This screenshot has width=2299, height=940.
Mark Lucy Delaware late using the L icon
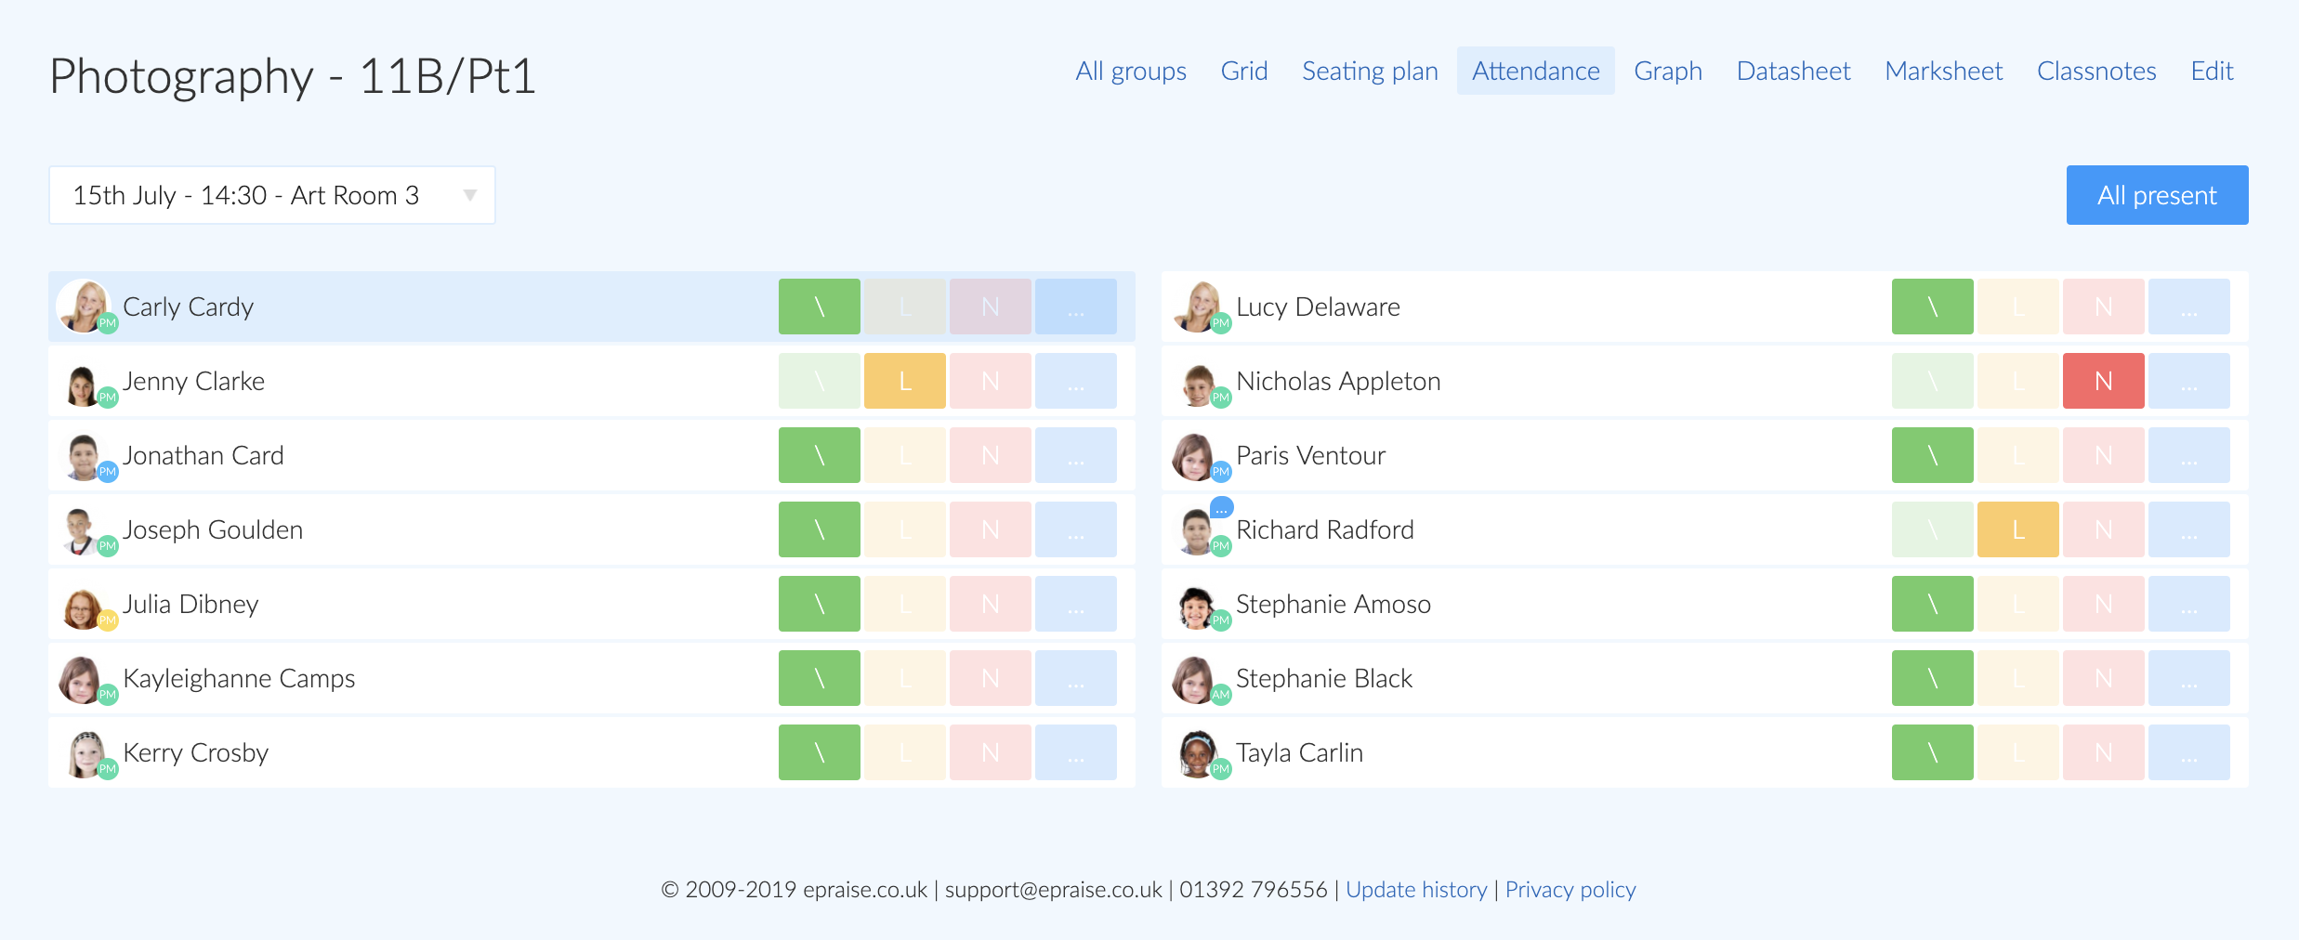(2017, 307)
